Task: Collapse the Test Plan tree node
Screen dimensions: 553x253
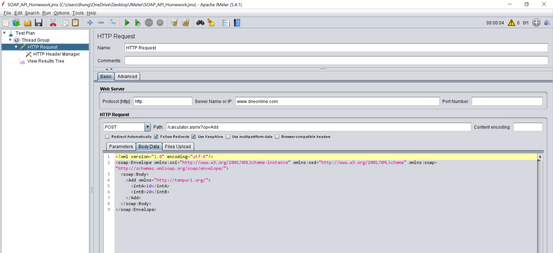Action: coord(4,33)
